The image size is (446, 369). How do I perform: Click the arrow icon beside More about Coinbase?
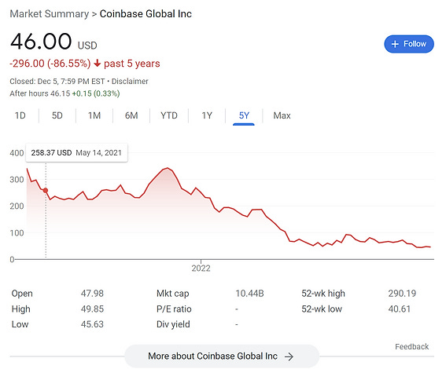coord(289,356)
